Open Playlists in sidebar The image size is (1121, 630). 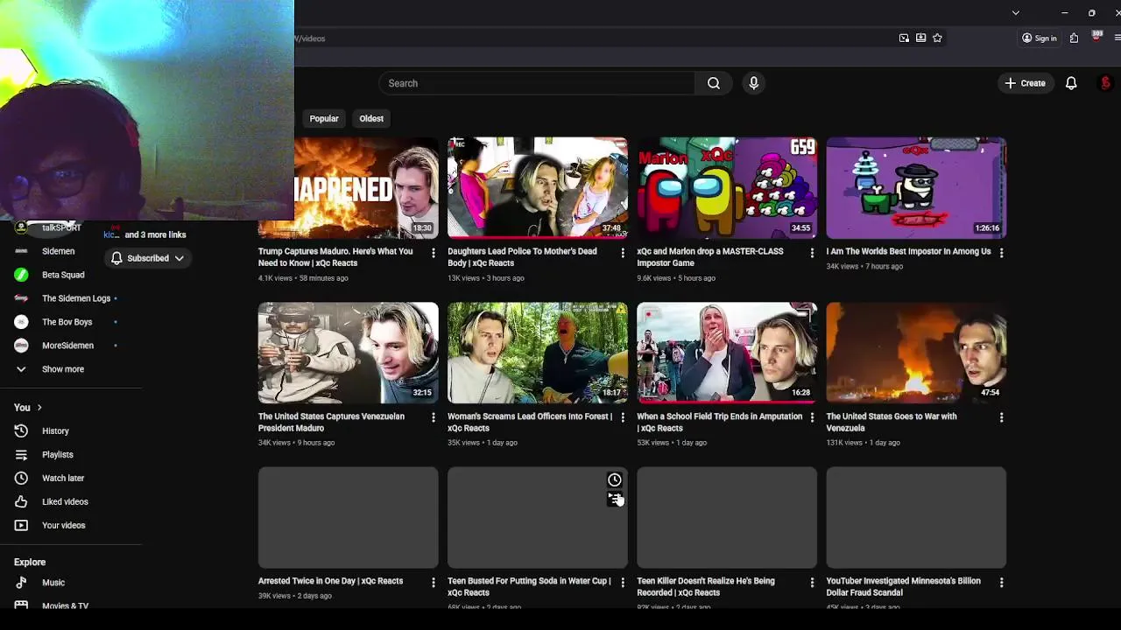click(57, 455)
